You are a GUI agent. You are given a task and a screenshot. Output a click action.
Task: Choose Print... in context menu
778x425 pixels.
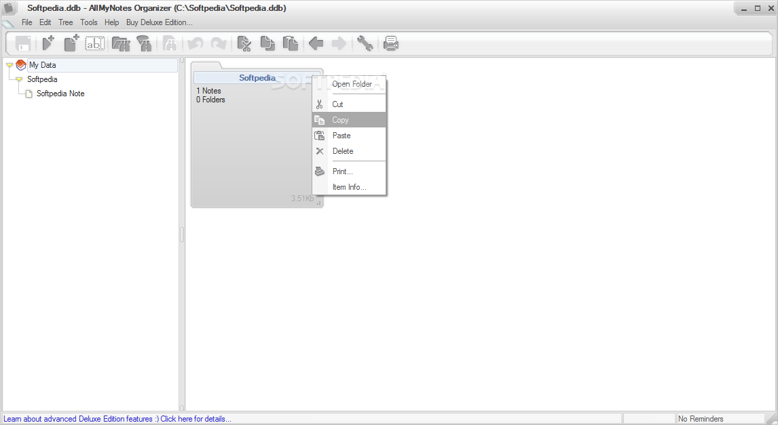point(350,171)
